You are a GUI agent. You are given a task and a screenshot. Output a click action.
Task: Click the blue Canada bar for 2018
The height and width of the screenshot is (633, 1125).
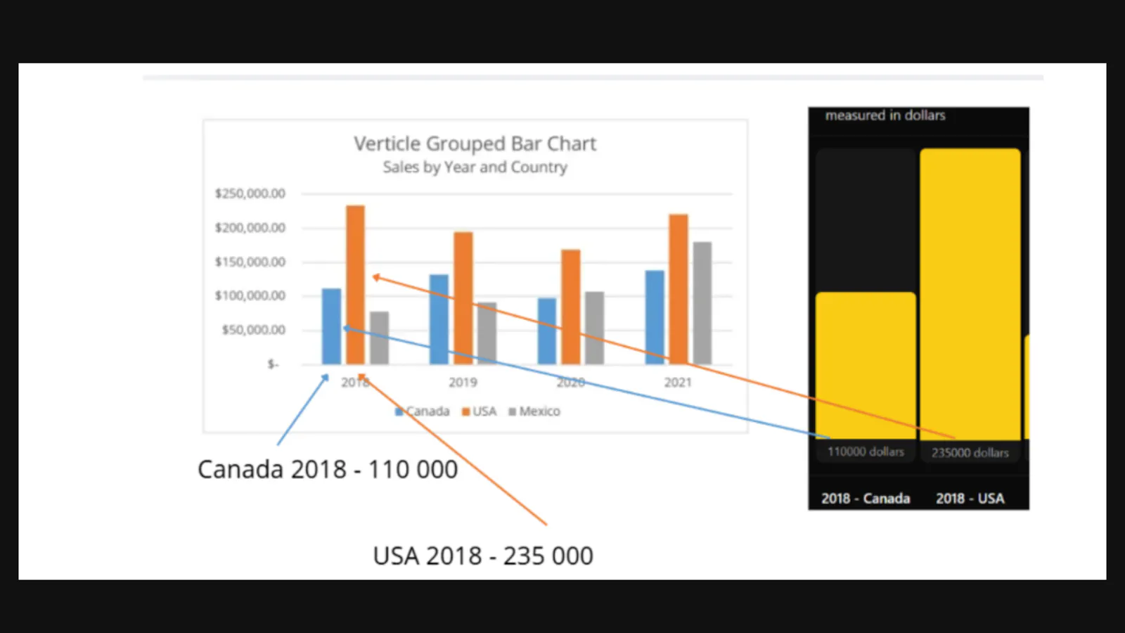[x=331, y=326]
